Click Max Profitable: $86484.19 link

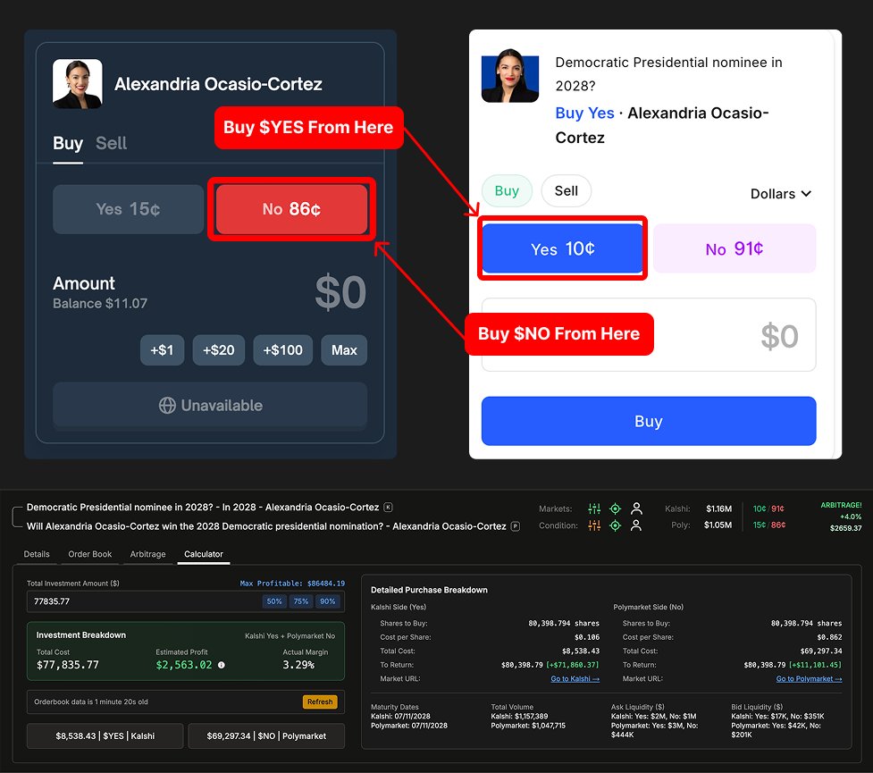pos(292,584)
